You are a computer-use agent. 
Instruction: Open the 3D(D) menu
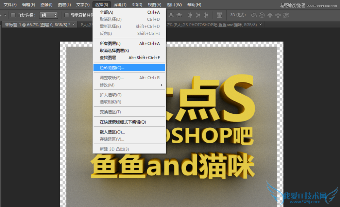(x=137, y=4)
